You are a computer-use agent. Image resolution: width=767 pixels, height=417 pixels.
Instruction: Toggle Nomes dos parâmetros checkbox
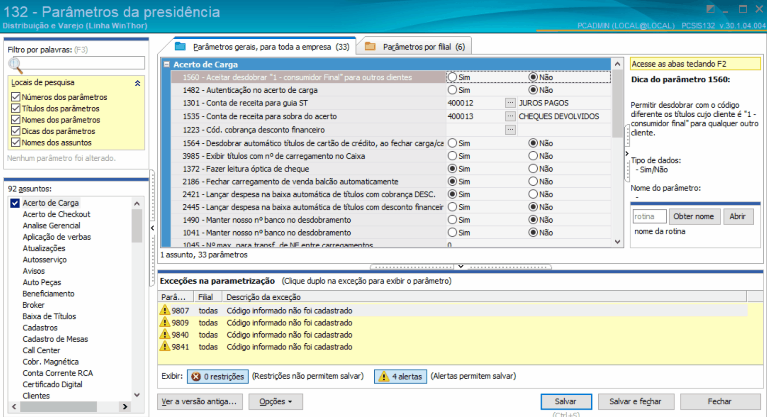[x=16, y=120]
